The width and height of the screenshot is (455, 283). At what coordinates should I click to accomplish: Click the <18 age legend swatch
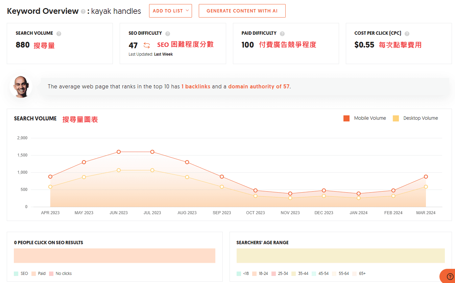point(239,274)
